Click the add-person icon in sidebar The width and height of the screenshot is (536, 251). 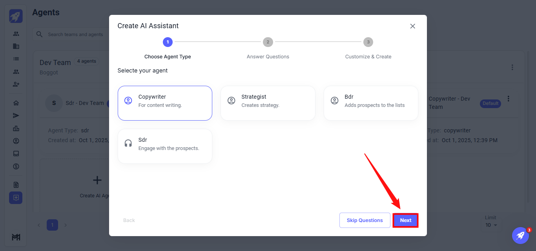[x=16, y=84]
